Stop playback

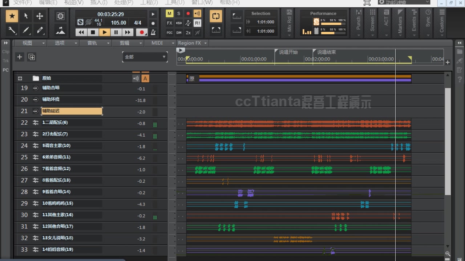[x=93, y=32]
